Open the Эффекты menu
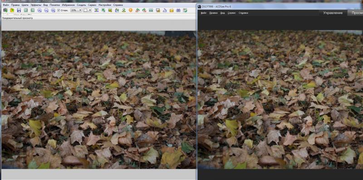Screen dimensions: 363x180 (36, 5)
